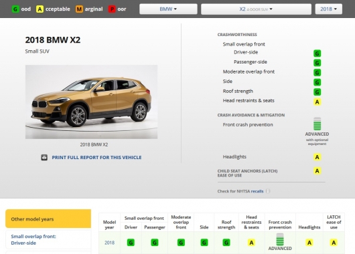Image resolution: width=355 pixels, height=254 pixels.
Task: Click the Head restraints & seats A rating icon
Action: pyautogui.click(x=317, y=102)
